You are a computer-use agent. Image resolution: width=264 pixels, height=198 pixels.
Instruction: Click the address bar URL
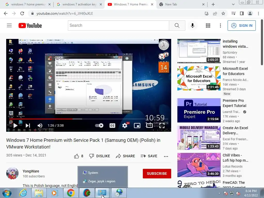pos(65,13)
